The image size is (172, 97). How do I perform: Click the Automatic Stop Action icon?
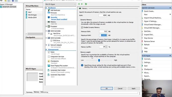point(49,75)
